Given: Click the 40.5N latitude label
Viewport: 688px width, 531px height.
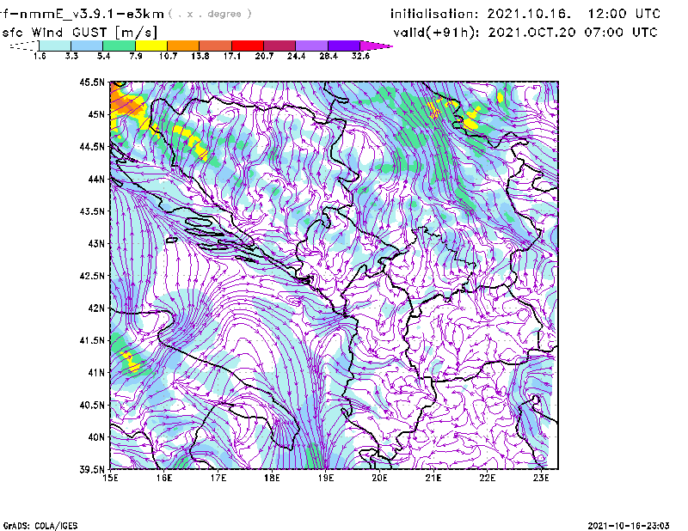Looking at the screenshot, I should click(x=92, y=405).
